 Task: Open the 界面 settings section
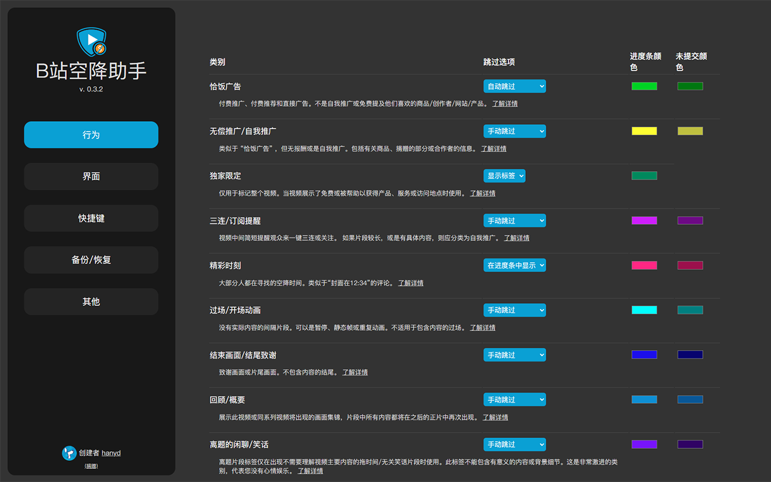tap(91, 176)
